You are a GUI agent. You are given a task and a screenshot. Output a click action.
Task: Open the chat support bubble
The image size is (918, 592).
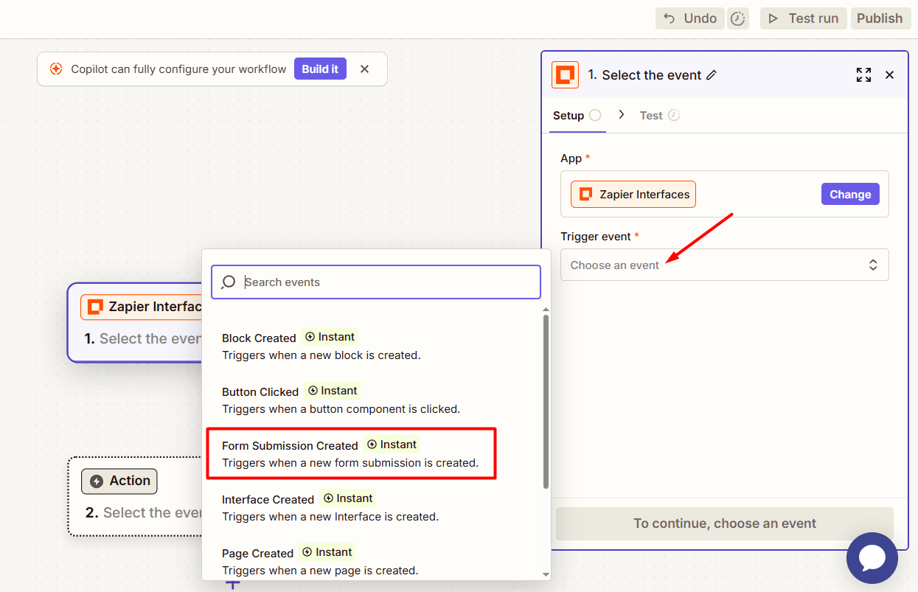[872, 558]
